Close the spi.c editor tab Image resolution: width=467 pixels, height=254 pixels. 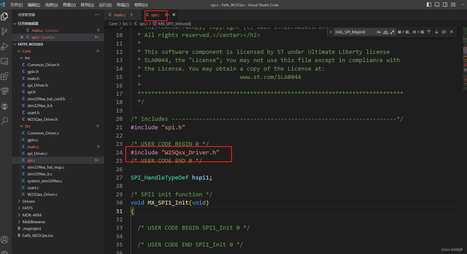174,15
